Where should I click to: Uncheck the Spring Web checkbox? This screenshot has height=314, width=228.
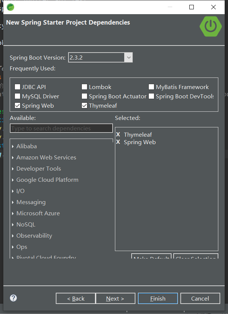click(x=17, y=105)
